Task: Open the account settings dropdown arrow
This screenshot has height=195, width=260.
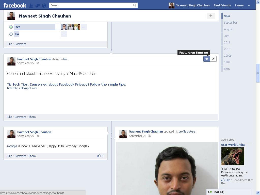Action: click(249, 5)
